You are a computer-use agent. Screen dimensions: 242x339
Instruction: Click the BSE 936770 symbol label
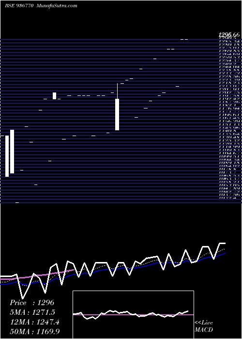19,6
